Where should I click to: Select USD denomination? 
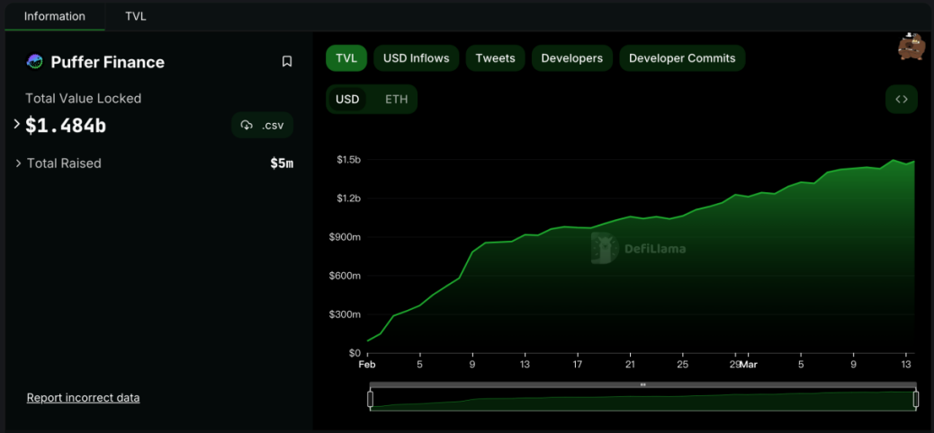347,100
